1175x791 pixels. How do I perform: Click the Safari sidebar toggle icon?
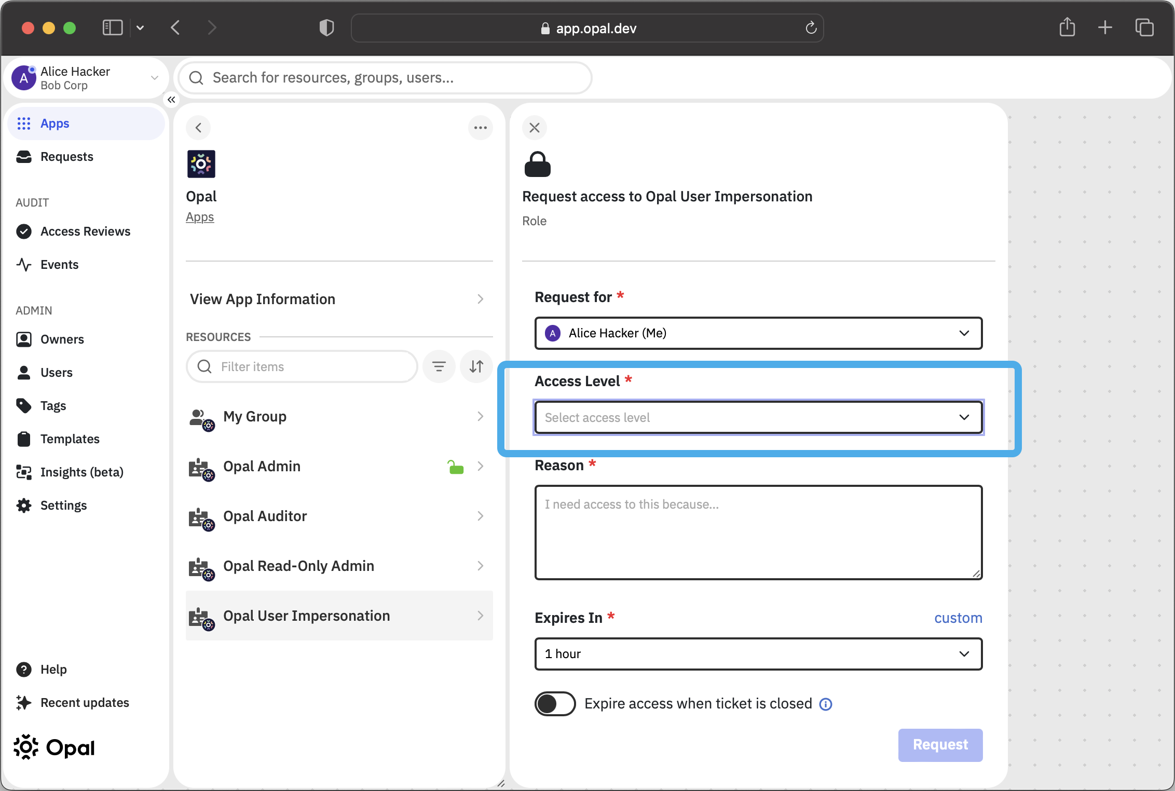[x=112, y=28]
